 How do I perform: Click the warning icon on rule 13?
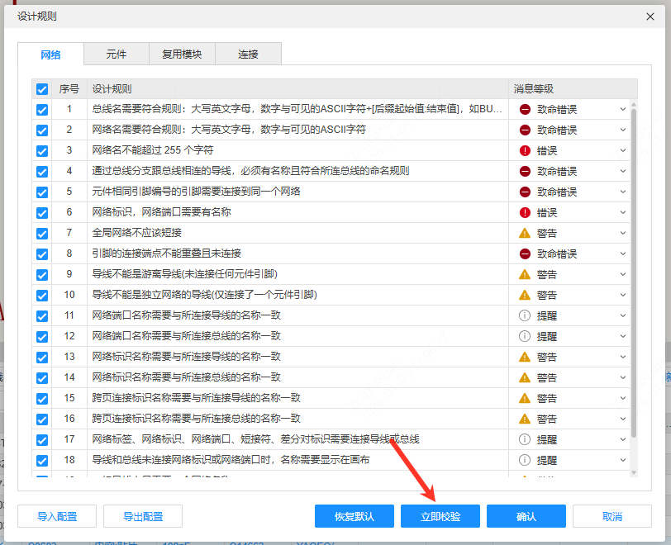[526, 357]
